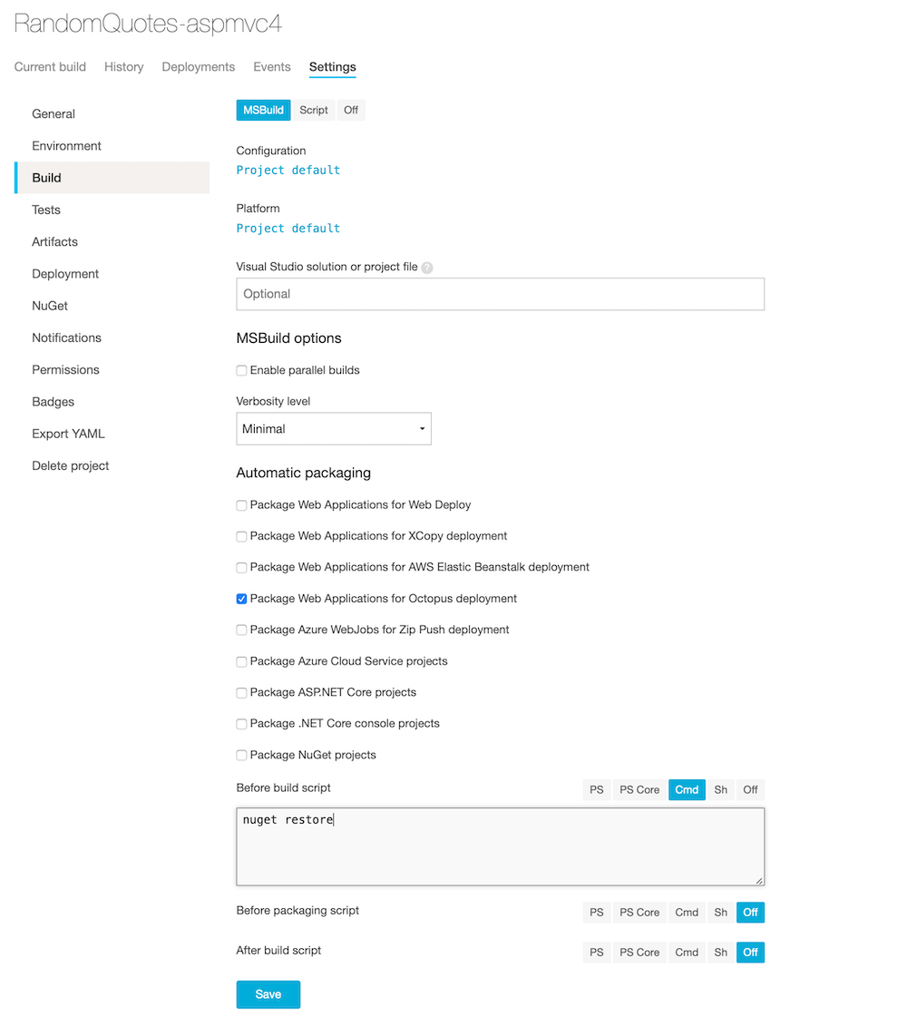The height and width of the screenshot is (1036, 907).
Task: Switch to the Deployments tab
Action: pos(198,66)
